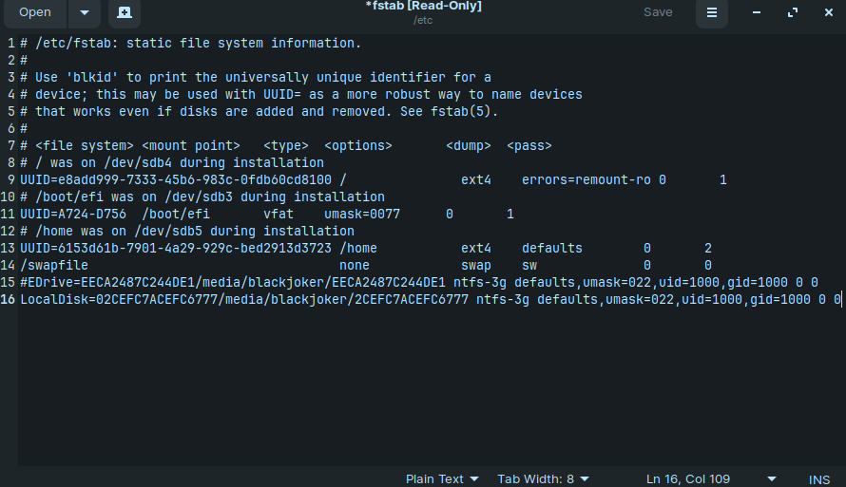846x487 pixels.
Task: Expand the recent files arrow beside Open
Action: point(85,12)
